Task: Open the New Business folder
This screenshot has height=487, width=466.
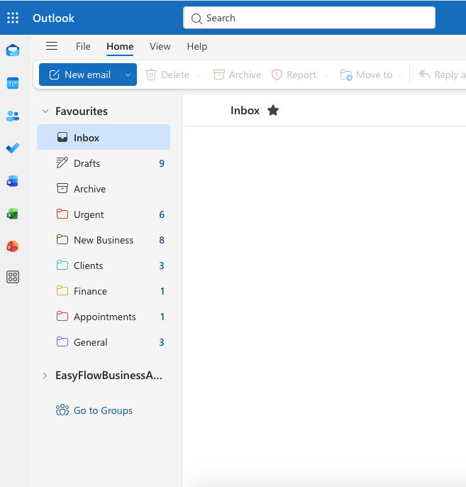Action: [x=104, y=240]
